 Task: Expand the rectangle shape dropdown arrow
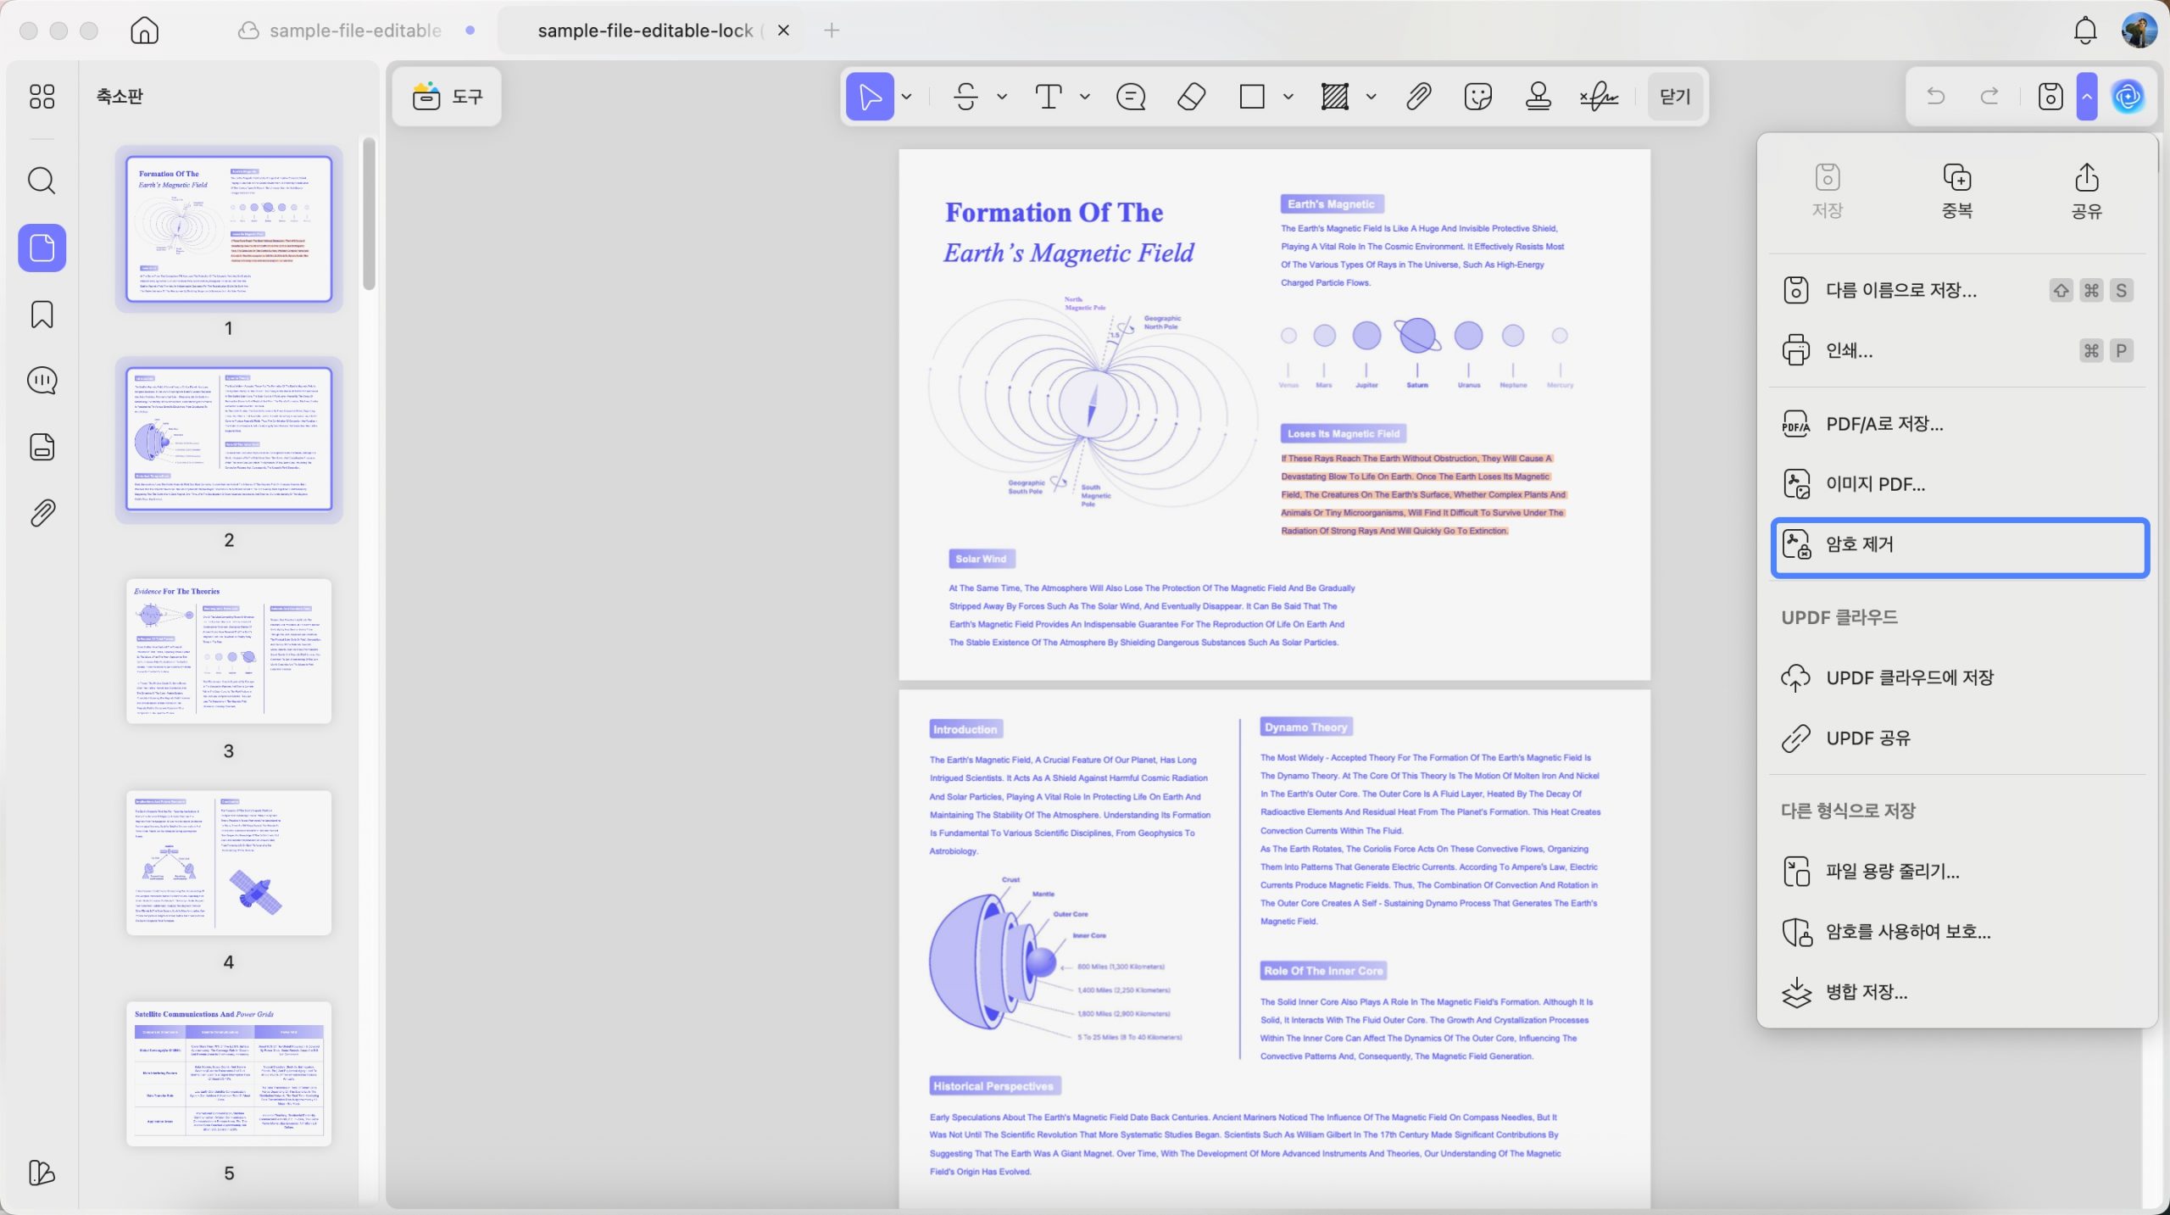coord(1288,97)
